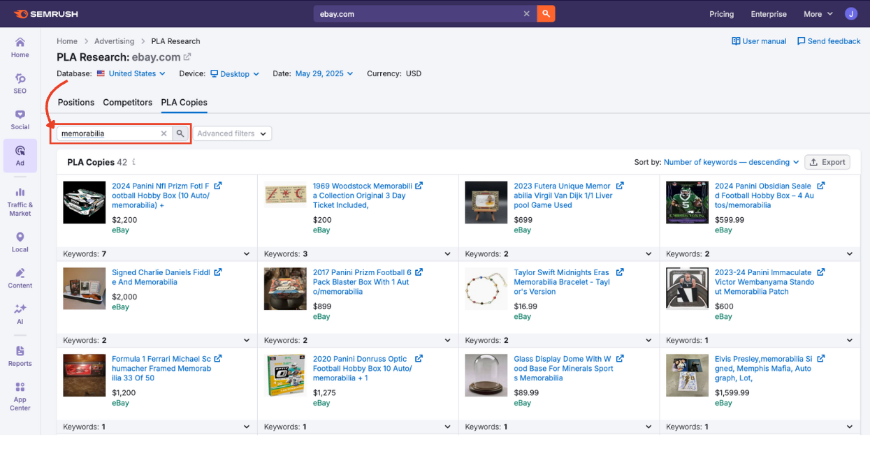870x451 pixels.
Task: Switch to the Competitors tab
Action: (x=127, y=102)
